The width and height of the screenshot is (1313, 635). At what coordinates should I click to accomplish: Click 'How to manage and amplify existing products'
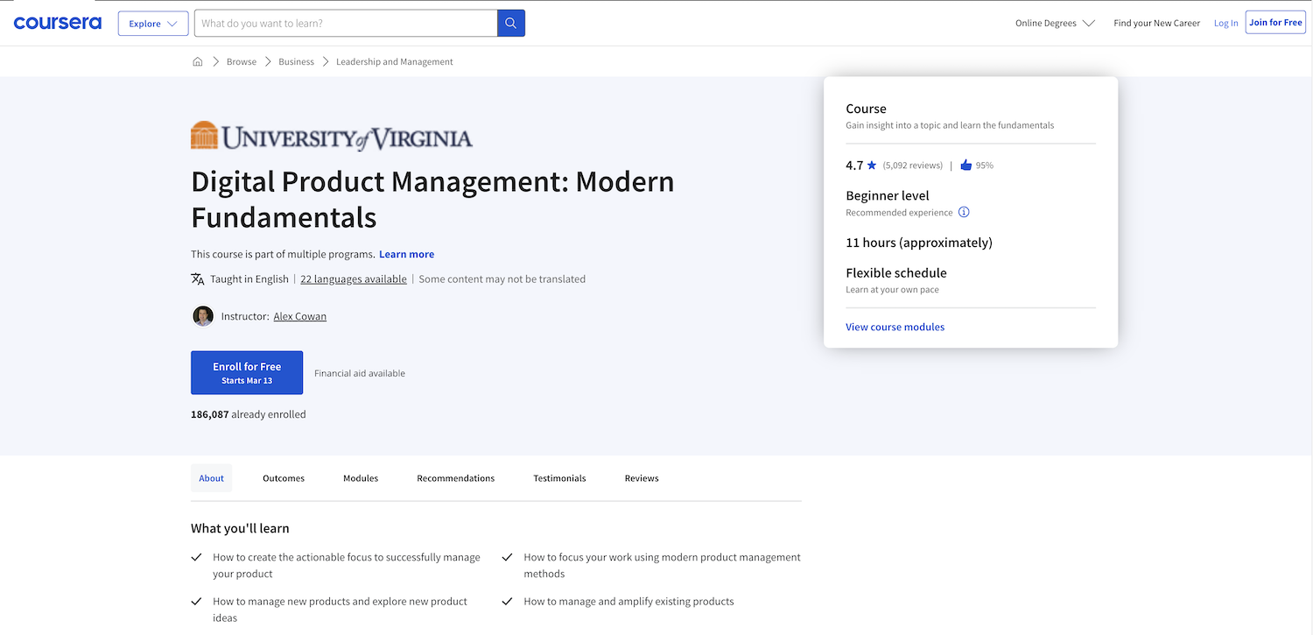tap(628, 602)
